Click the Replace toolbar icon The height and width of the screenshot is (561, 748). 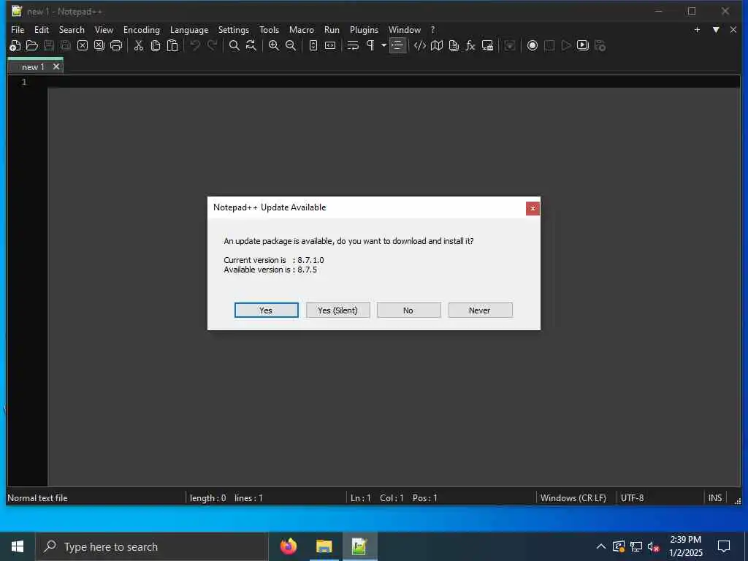tap(251, 46)
